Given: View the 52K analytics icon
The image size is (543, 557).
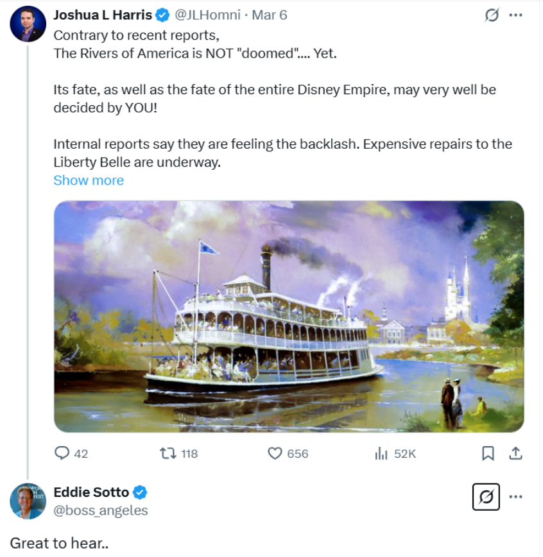Looking at the screenshot, I should (x=381, y=453).
